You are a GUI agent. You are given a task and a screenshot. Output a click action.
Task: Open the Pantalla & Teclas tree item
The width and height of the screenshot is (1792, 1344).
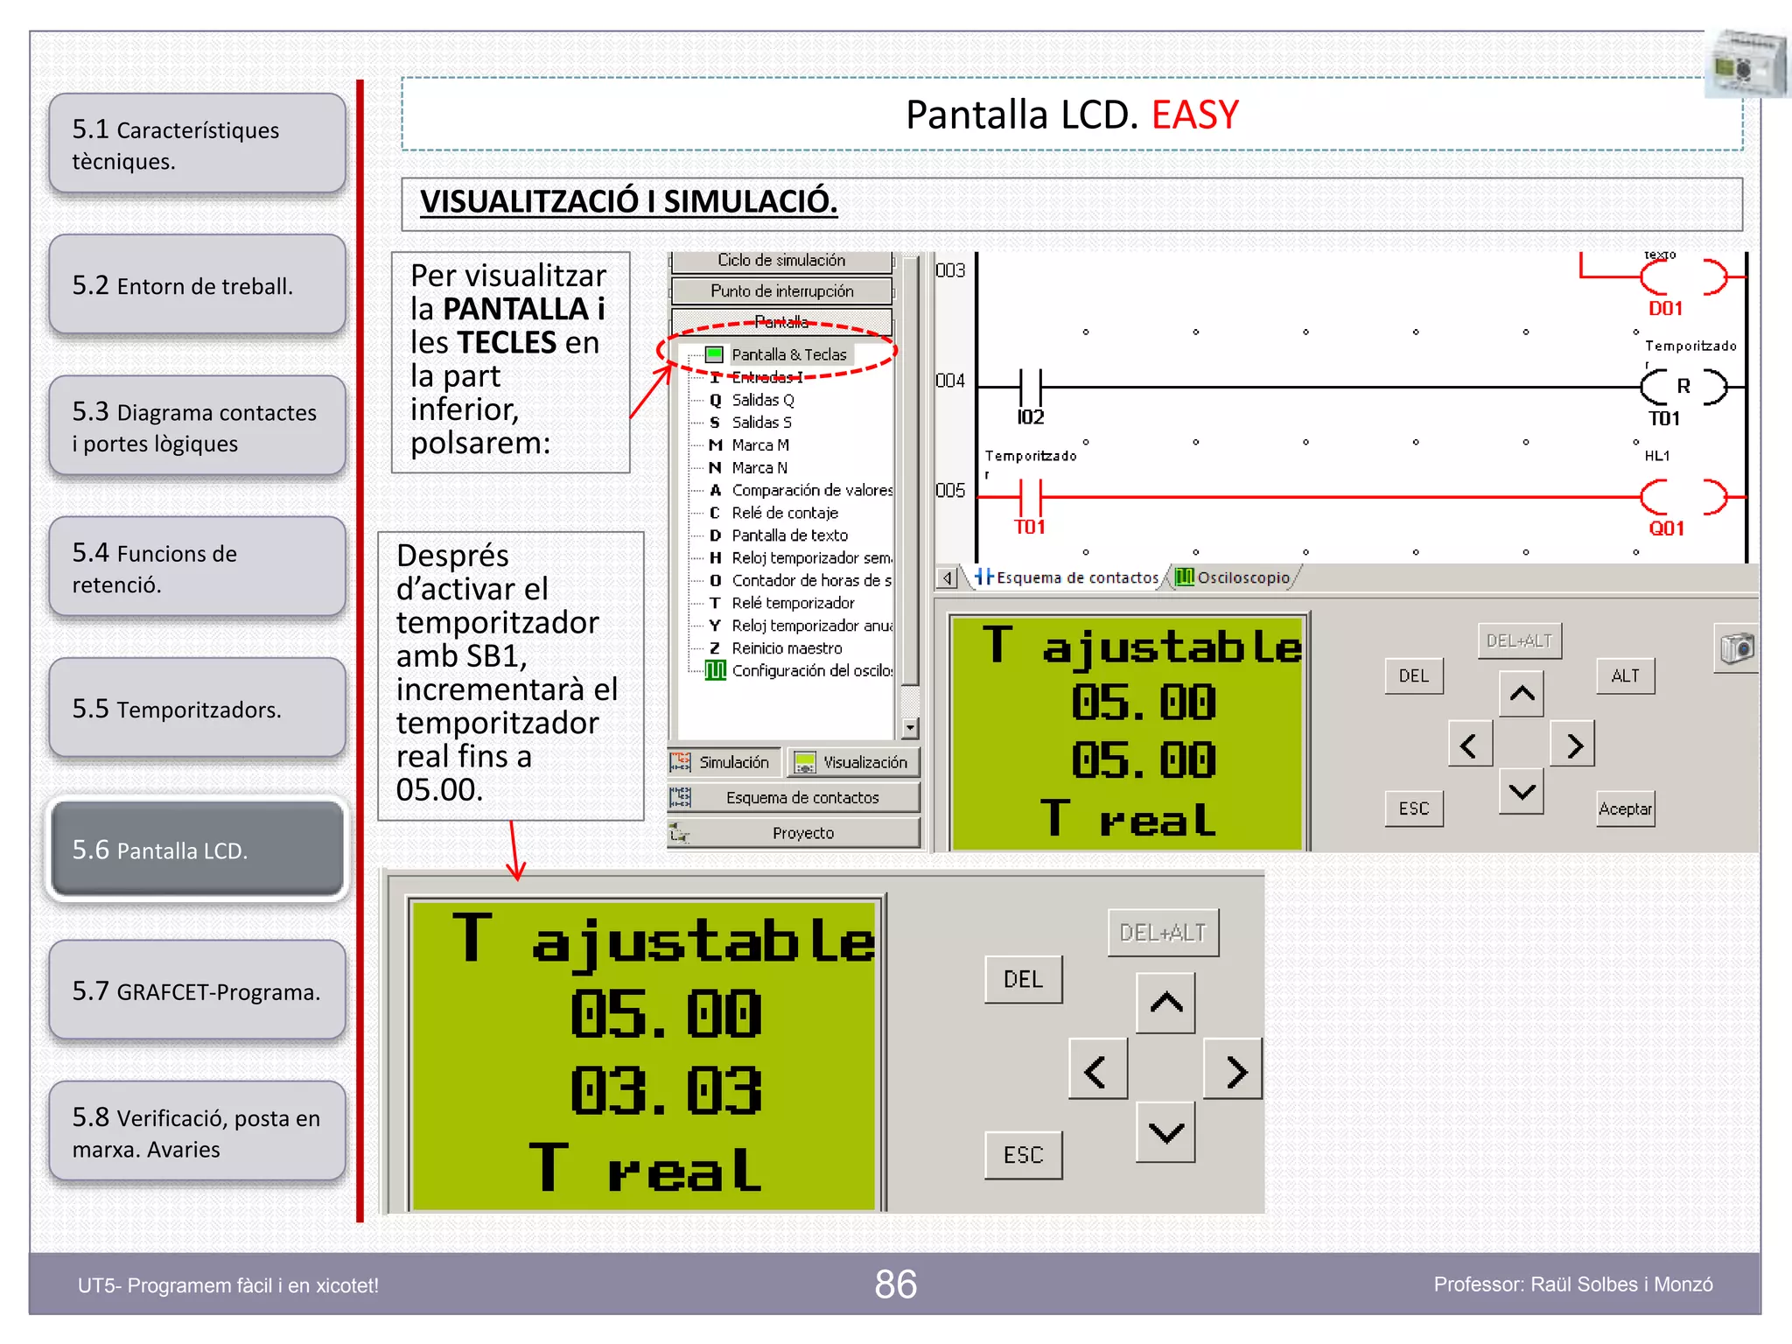(788, 354)
